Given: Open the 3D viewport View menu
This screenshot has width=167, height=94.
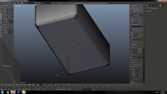Looking at the screenshot, I should point(5,85).
